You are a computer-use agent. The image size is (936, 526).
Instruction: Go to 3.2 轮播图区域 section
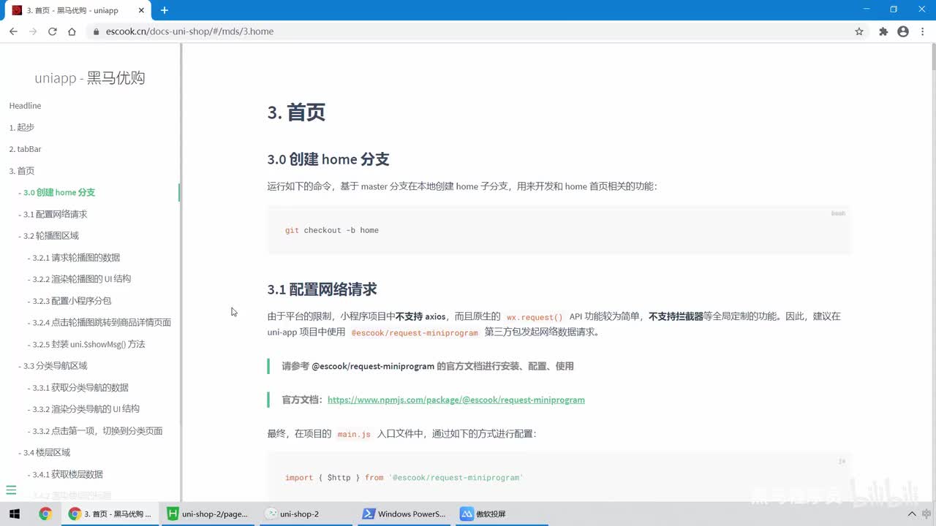50,236
